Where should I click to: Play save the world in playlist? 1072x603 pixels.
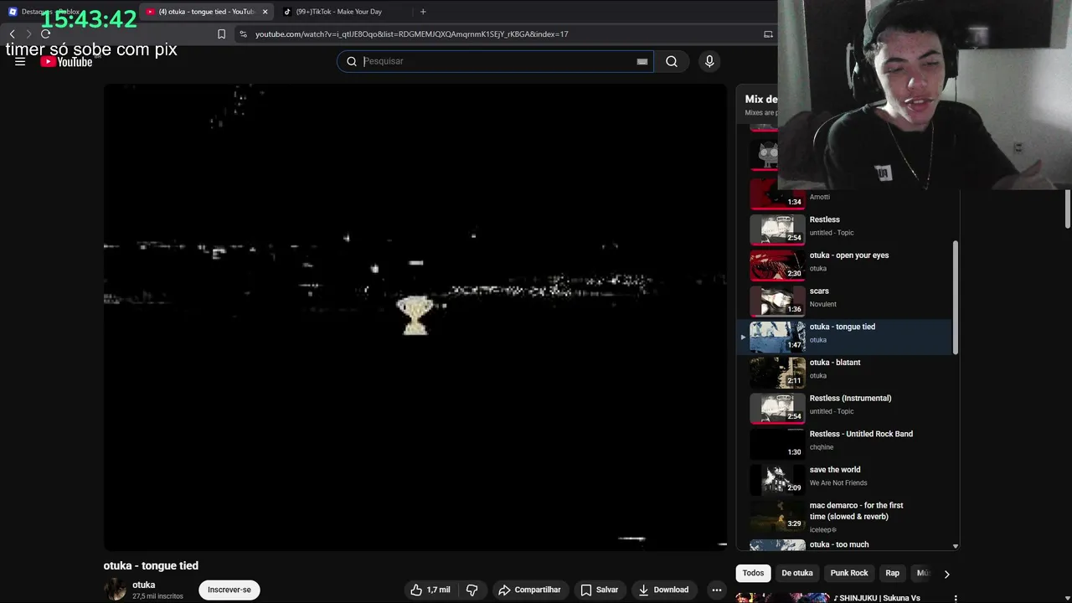pyautogui.click(x=846, y=479)
